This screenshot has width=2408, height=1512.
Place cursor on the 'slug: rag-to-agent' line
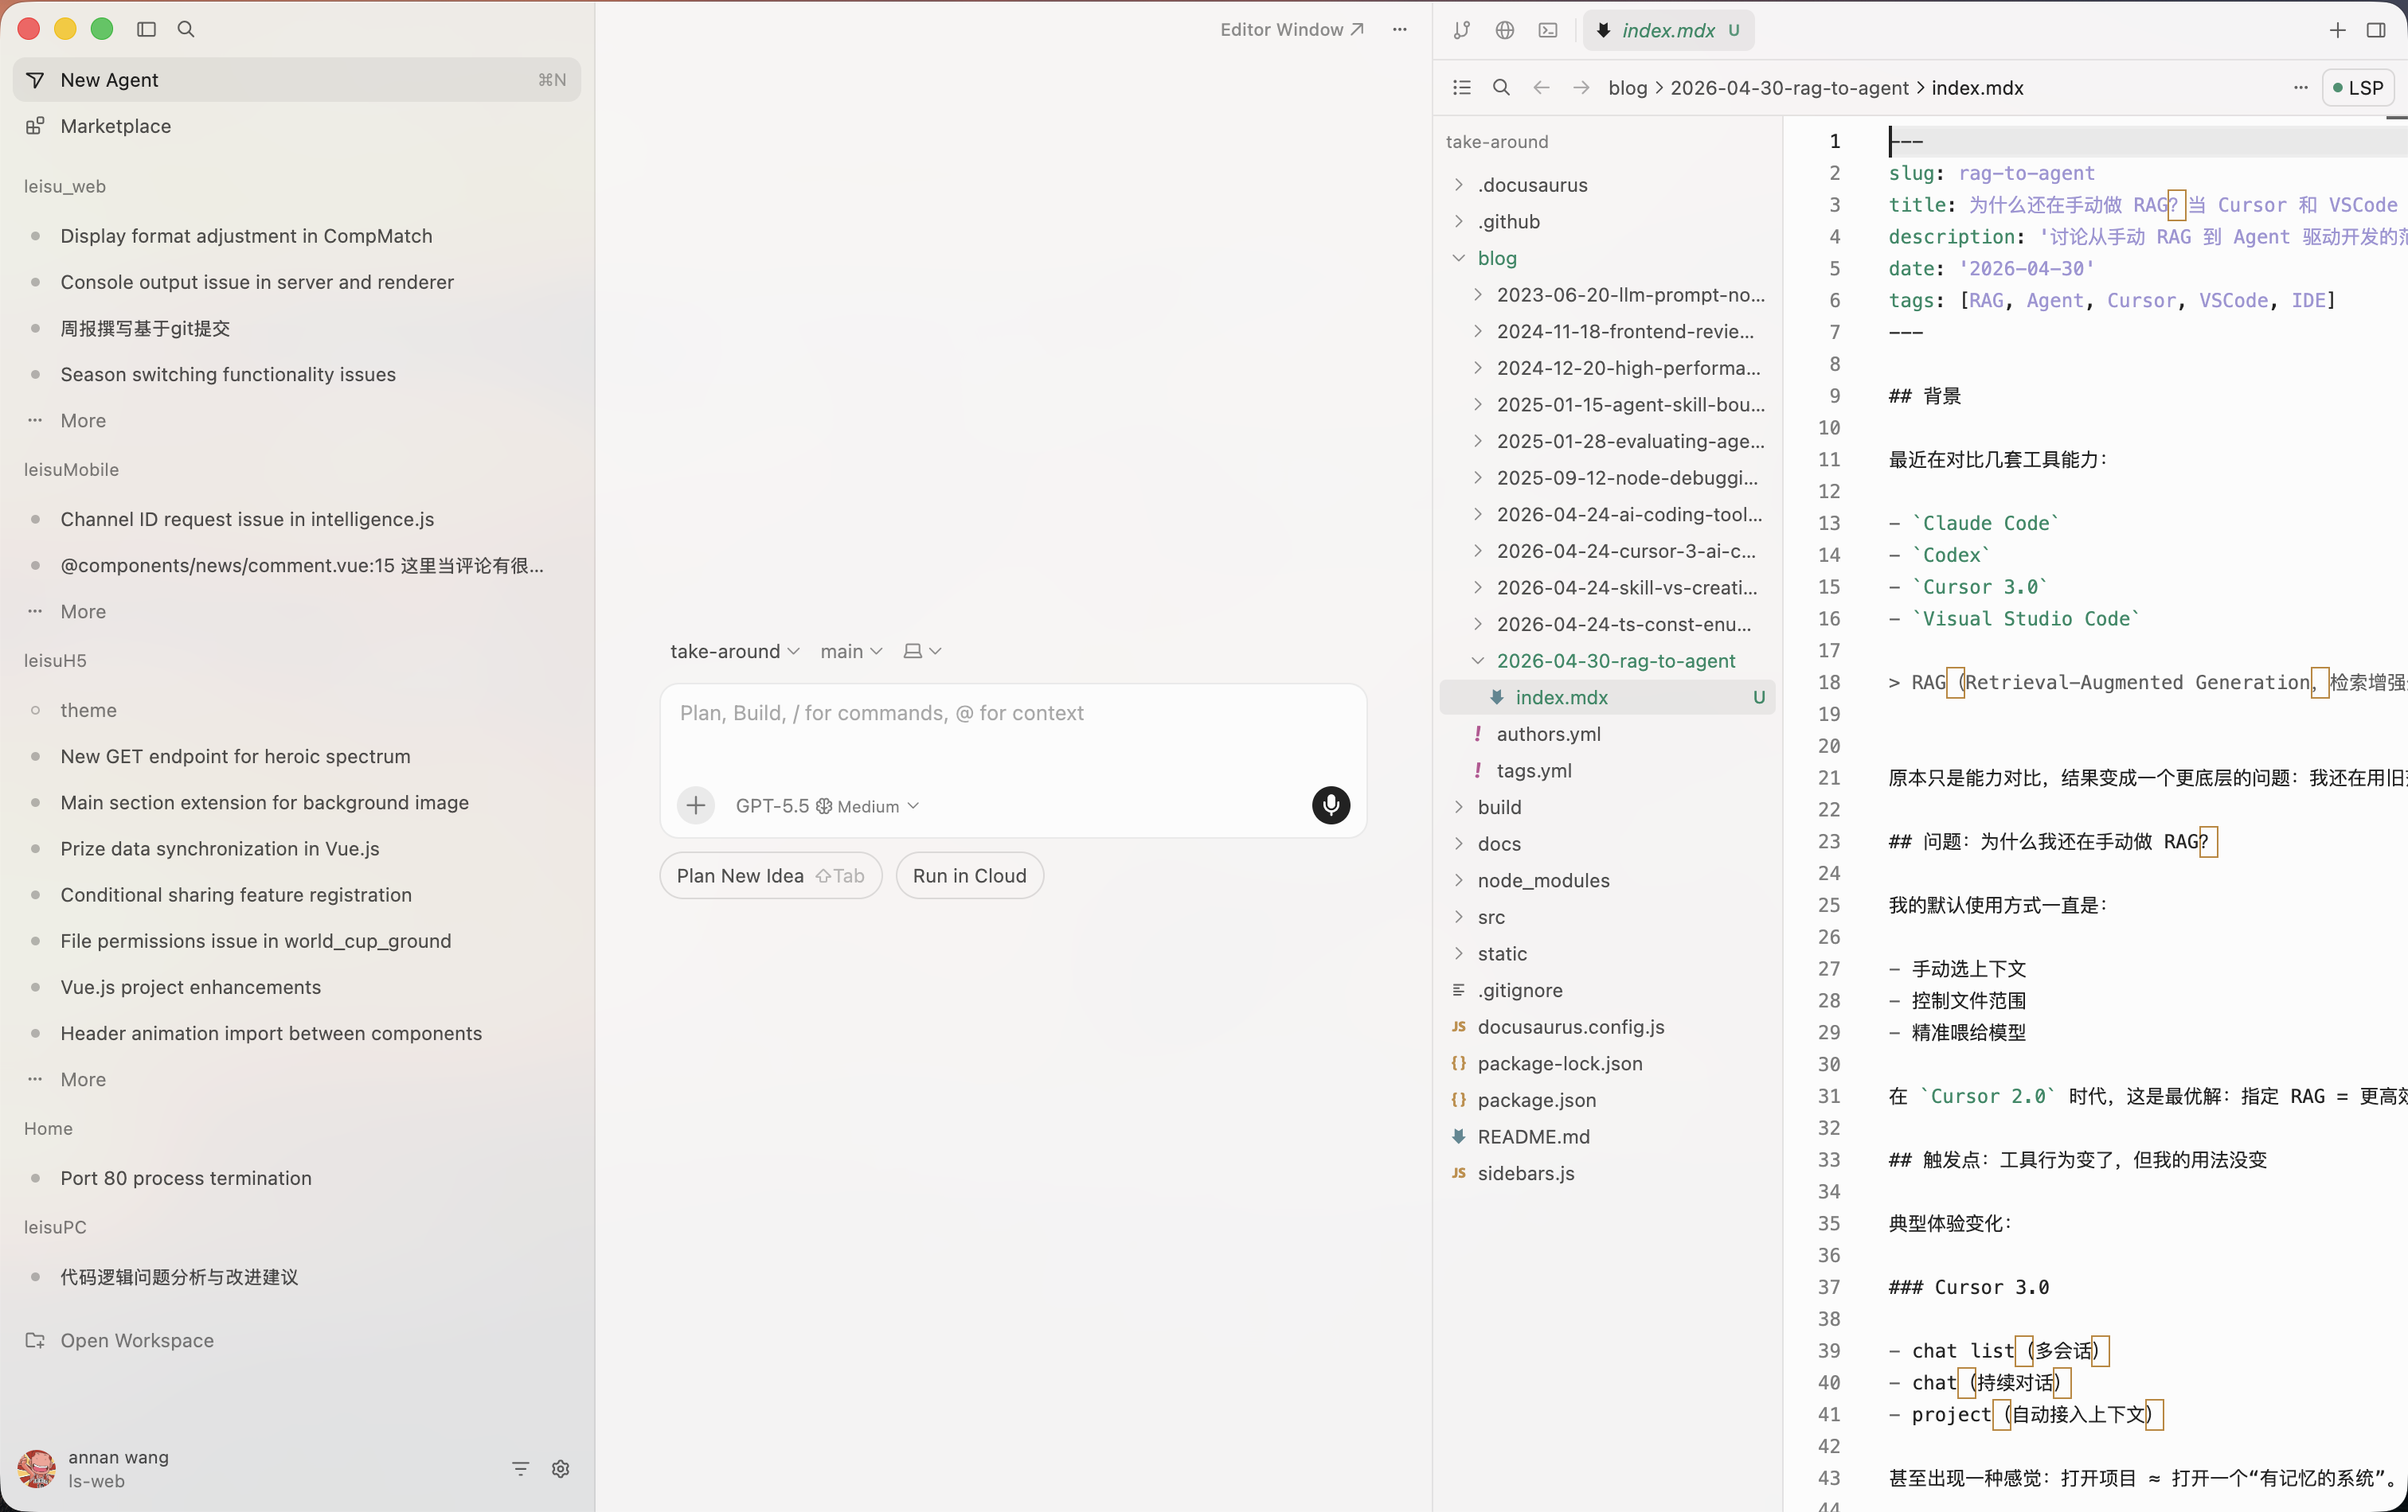[1991, 173]
